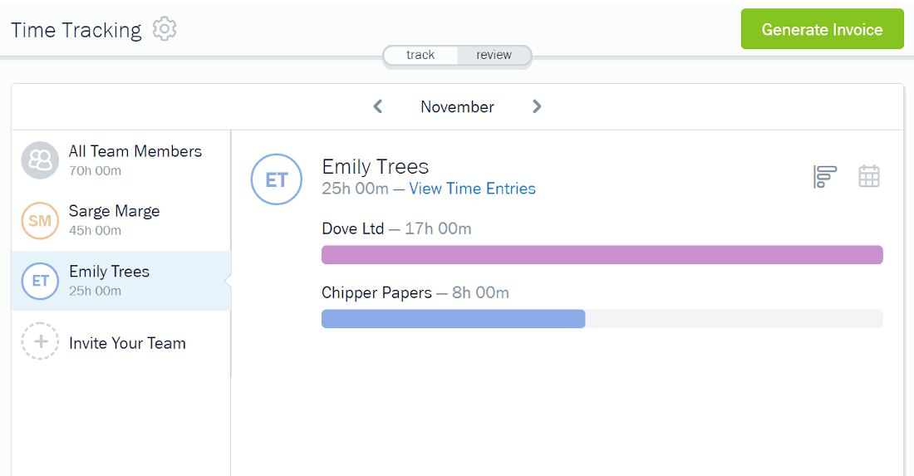The height and width of the screenshot is (476, 914).
Task: Switch to the review tab
Action: tap(494, 55)
